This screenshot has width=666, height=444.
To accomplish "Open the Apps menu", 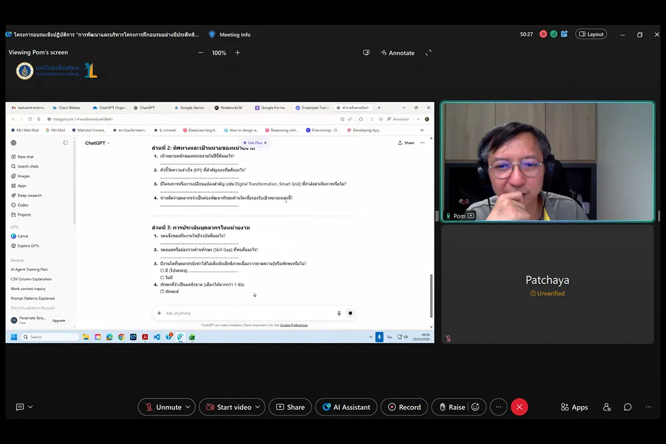I will pyautogui.click(x=574, y=407).
